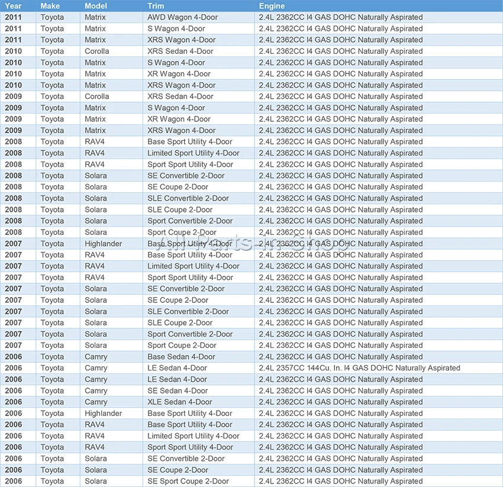This screenshot has height=487, width=503.
Task: Select 'S Wagon 4-Door' in the 2011 row
Action: coord(176,28)
